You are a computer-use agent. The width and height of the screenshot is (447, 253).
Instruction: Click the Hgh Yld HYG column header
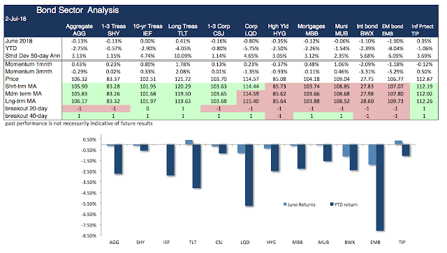pyautogui.click(x=279, y=30)
